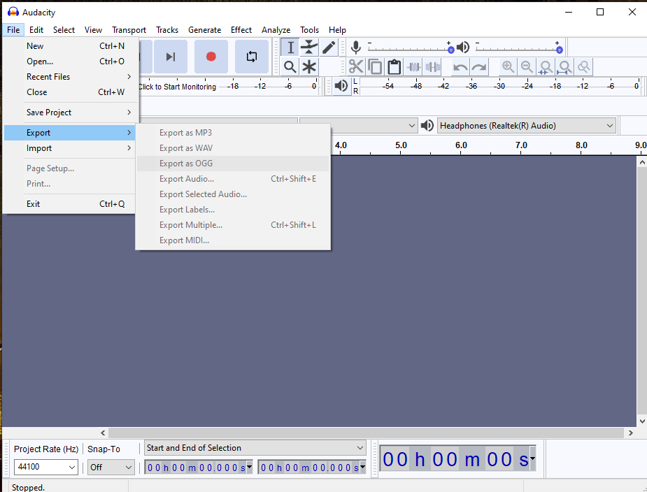Choose Export Audio...

233,179
